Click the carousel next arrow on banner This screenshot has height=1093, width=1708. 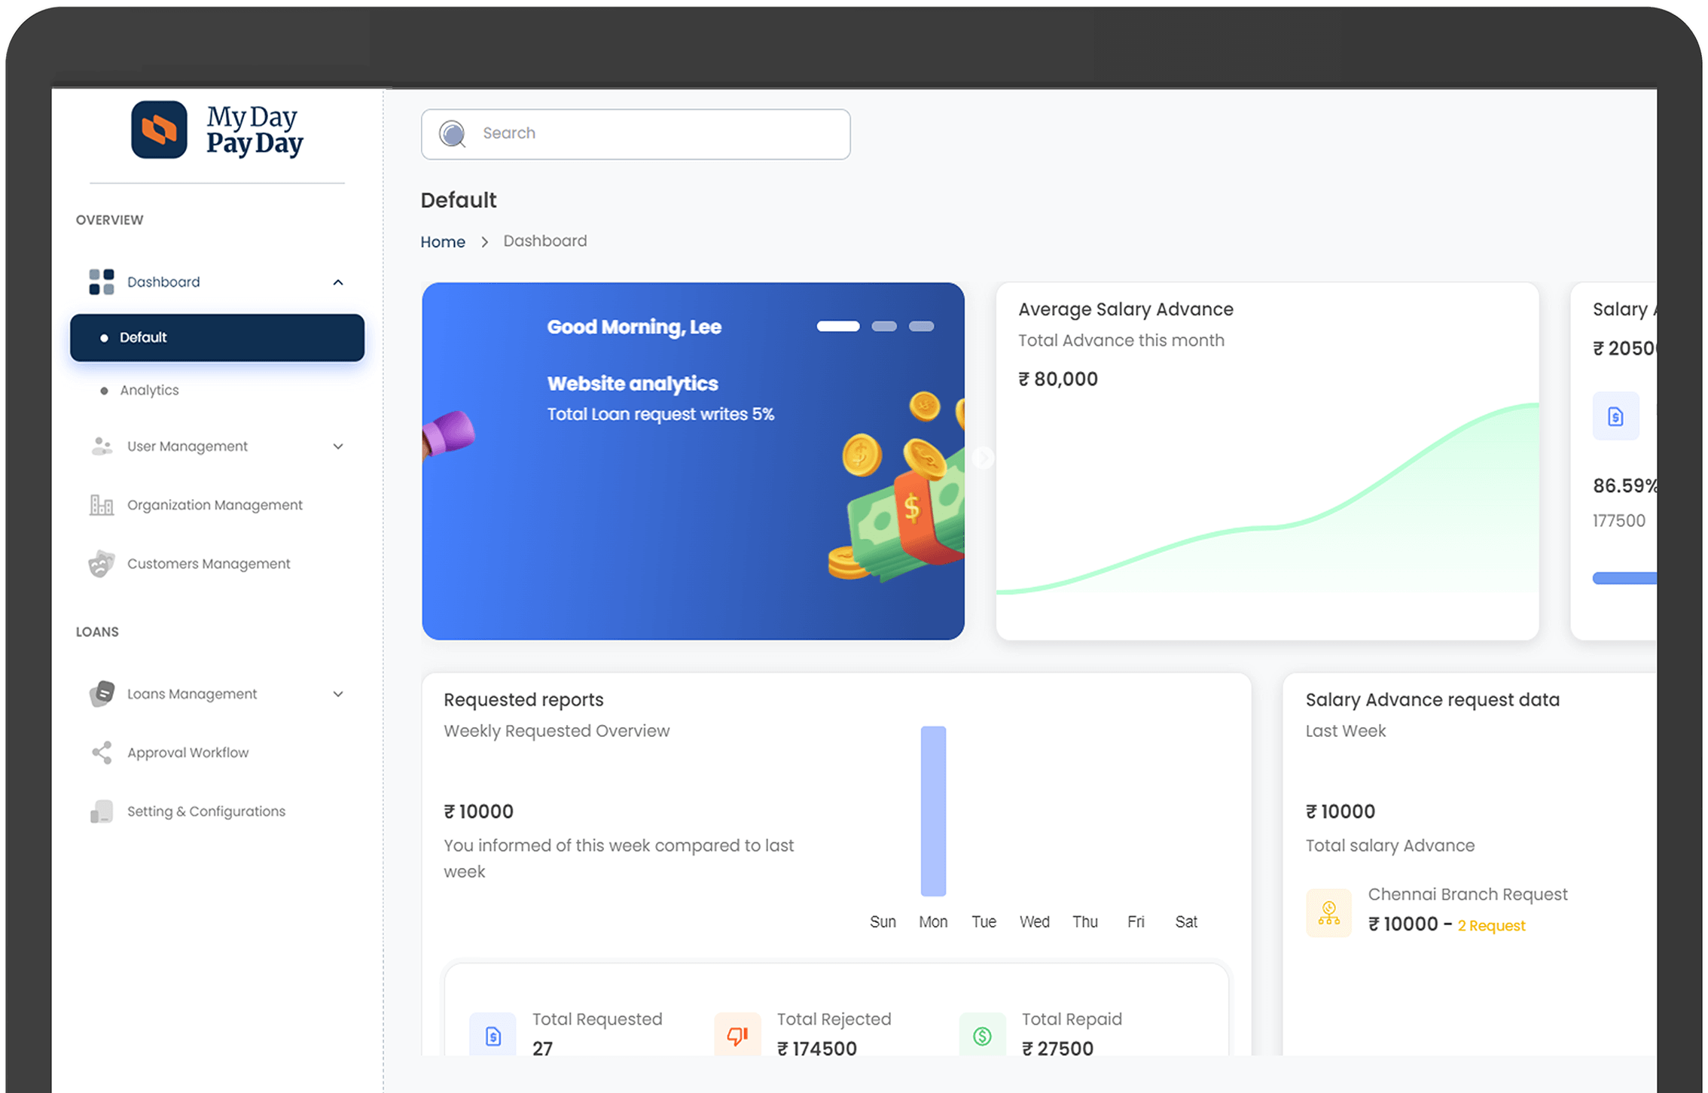point(983,458)
